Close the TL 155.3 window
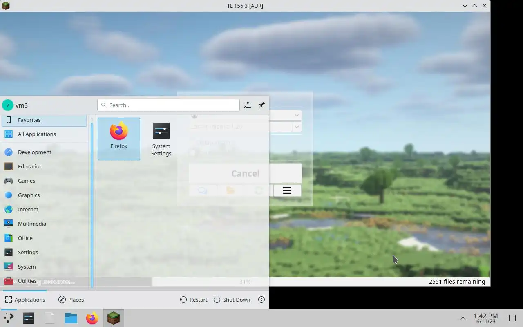 pyautogui.click(x=485, y=6)
